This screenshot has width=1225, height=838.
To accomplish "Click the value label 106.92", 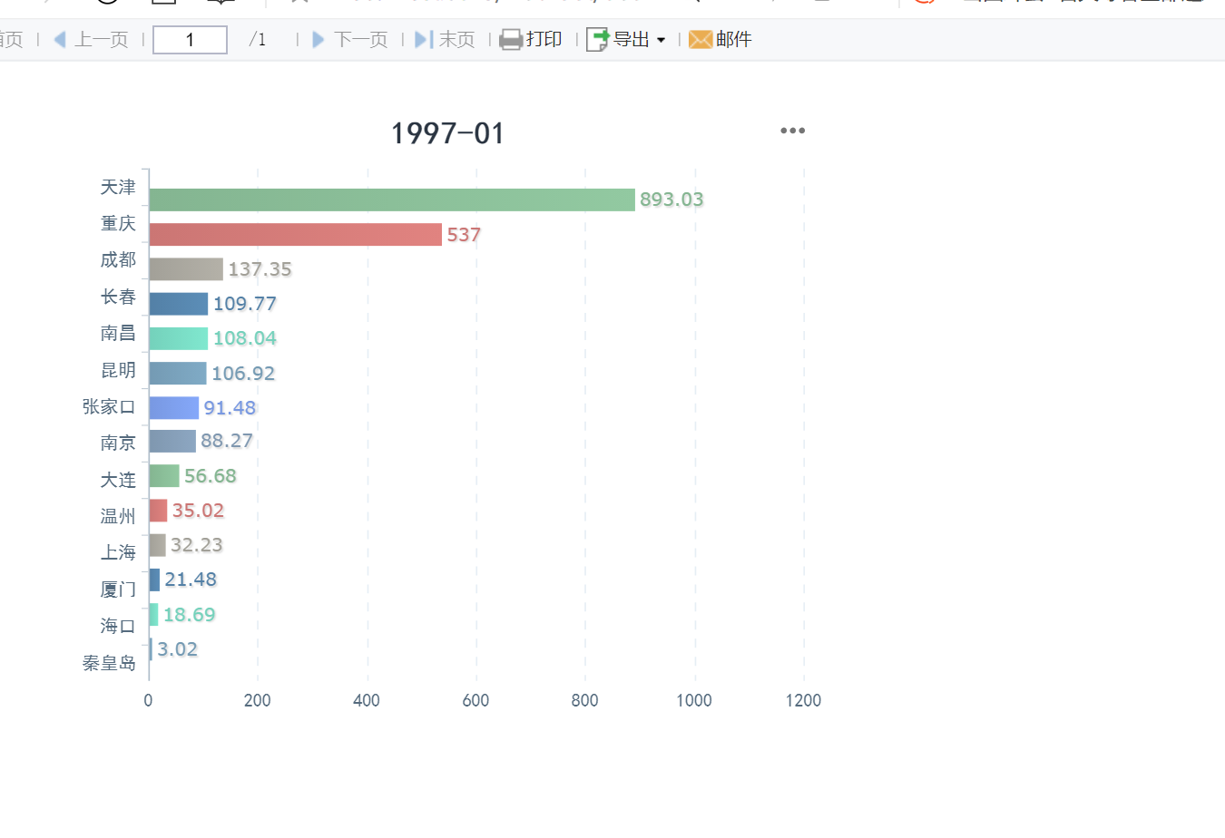I will pos(243,374).
